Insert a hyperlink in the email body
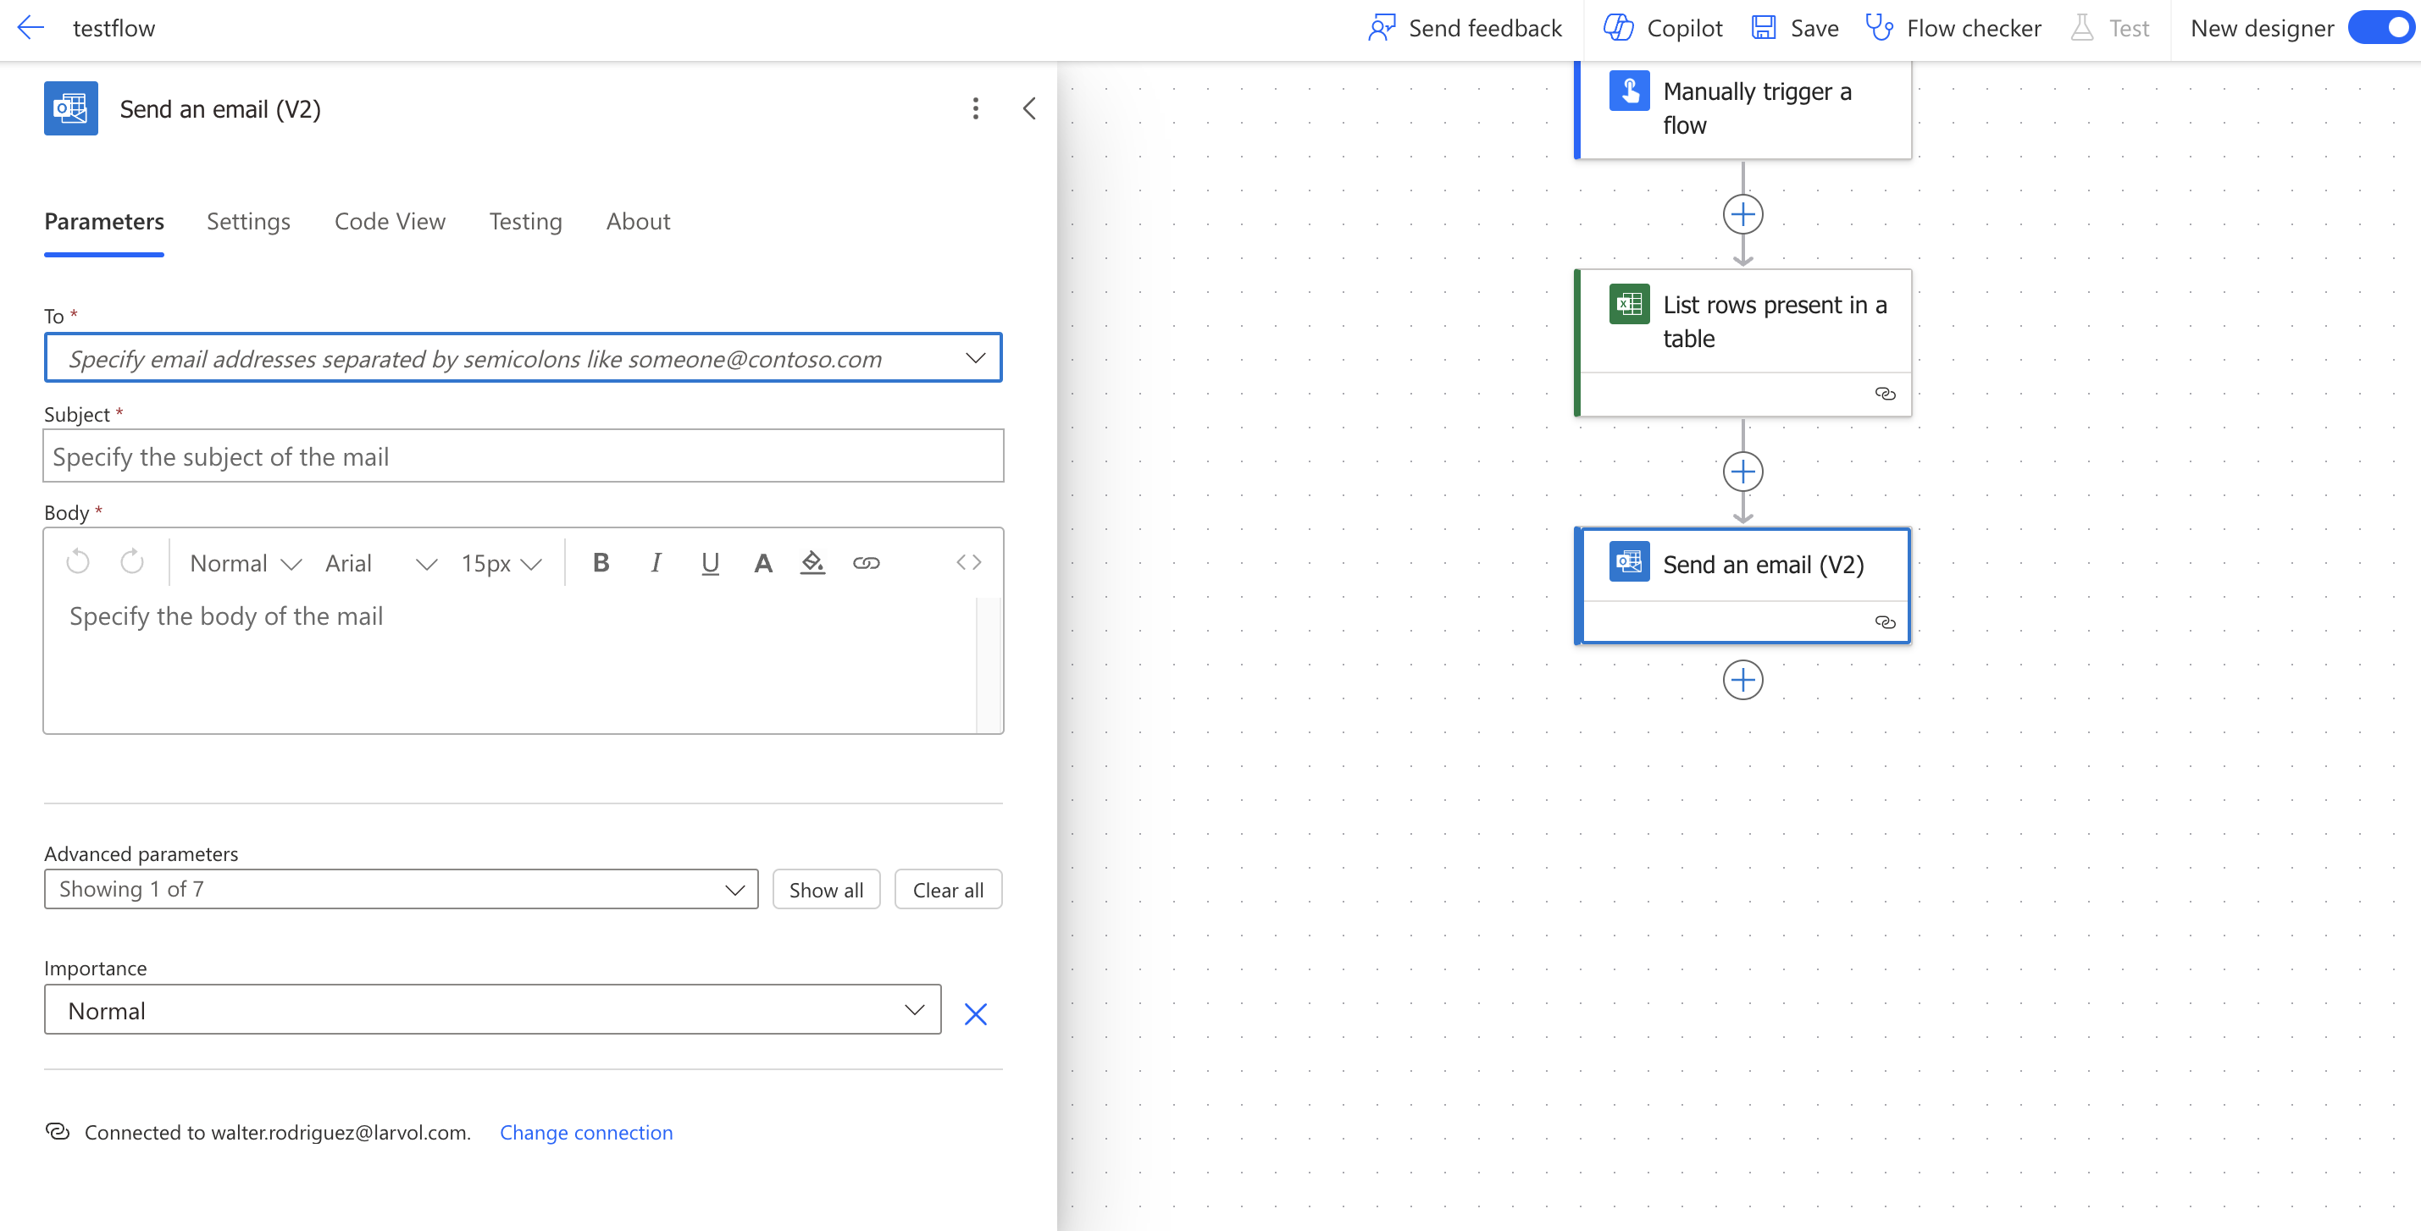Screen dimensions: 2421x1231 tap(867, 562)
